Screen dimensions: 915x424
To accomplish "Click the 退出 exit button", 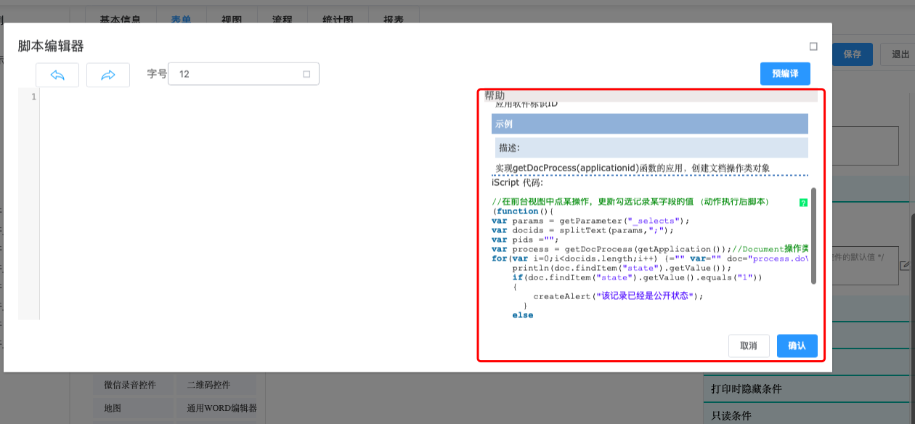I will point(899,54).
